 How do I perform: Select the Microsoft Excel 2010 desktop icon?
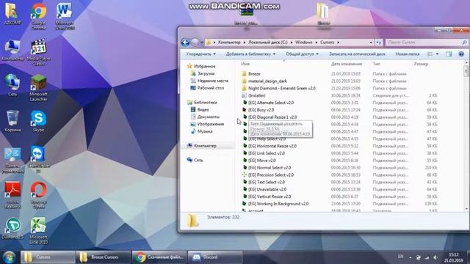(38, 230)
